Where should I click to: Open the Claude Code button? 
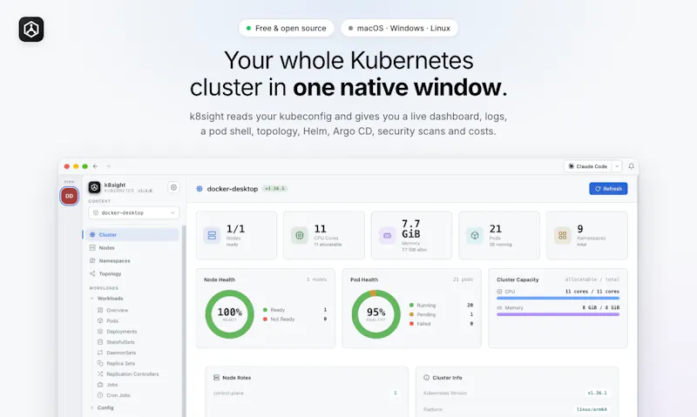click(587, 166)
